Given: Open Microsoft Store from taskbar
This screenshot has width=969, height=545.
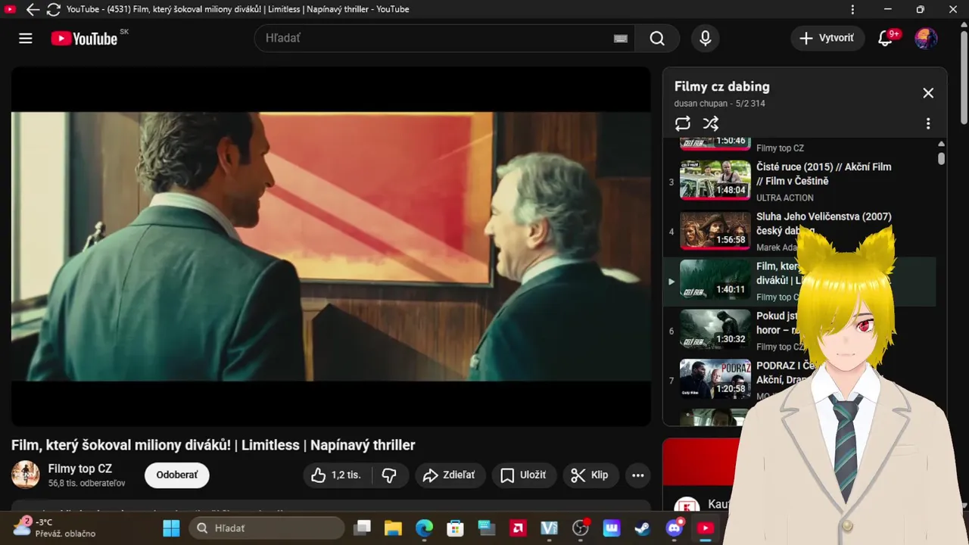Looking at the screenshot, I should [455, 528].
